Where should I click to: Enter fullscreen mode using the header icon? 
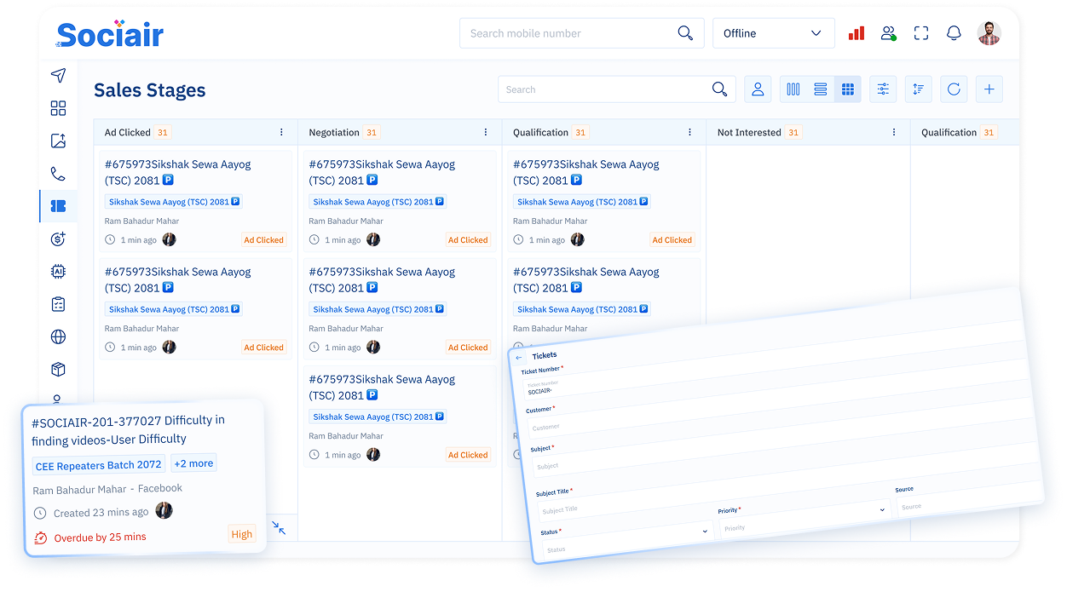(x=920, y=33)
